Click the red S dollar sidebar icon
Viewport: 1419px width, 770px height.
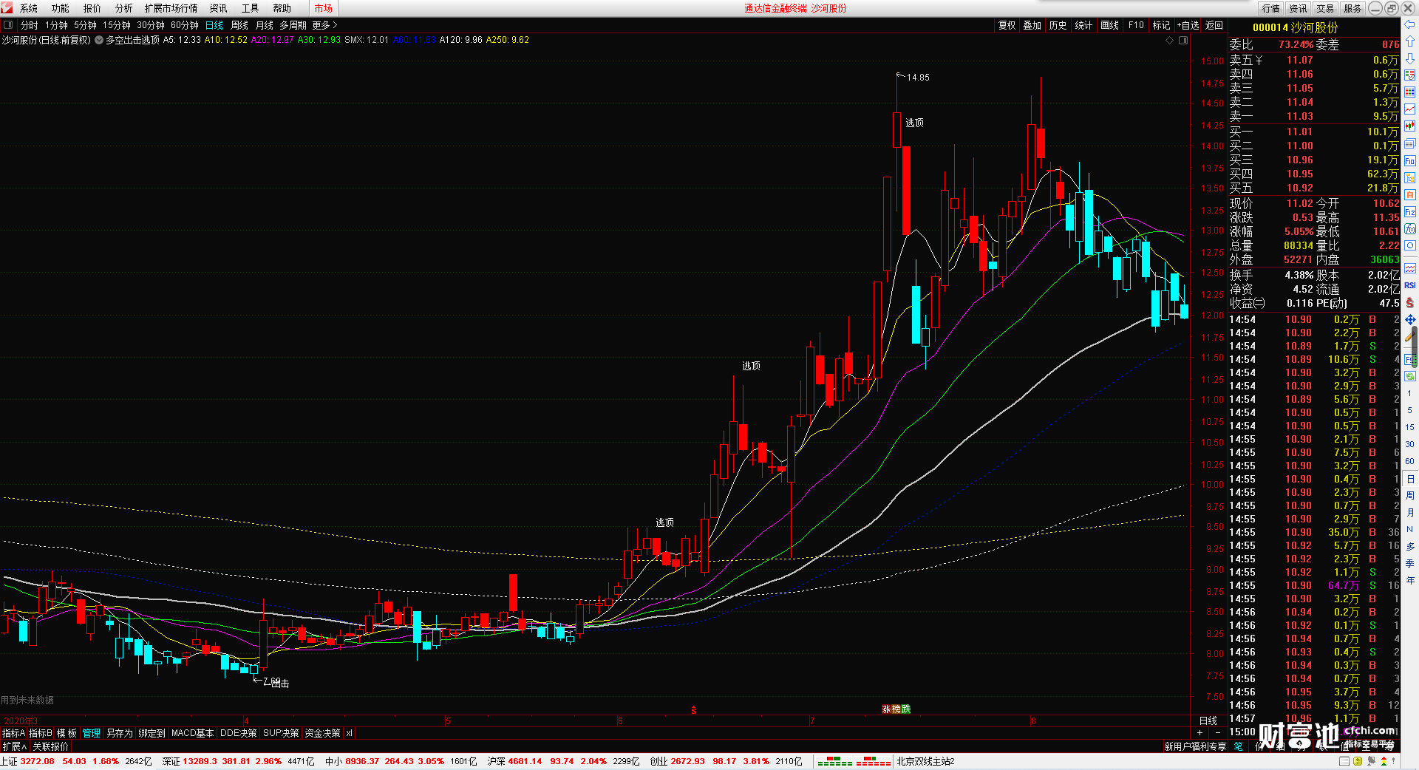tap(1409, 302)
